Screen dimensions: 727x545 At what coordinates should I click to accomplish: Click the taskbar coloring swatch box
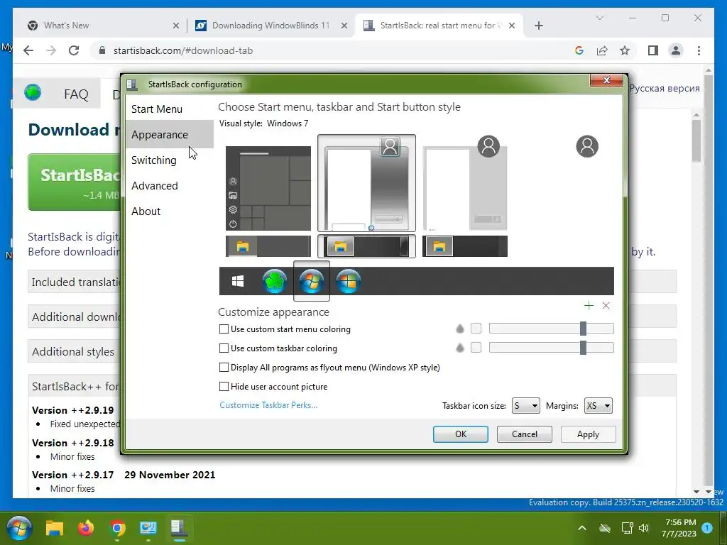tap(476, 348)
